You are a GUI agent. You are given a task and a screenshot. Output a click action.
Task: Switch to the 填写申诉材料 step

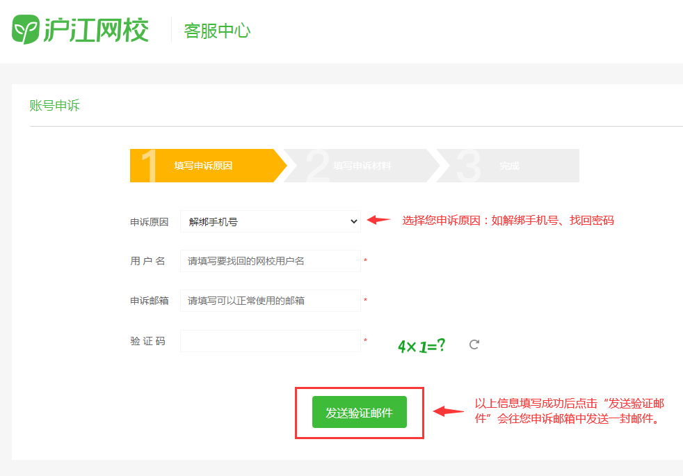pos(362,166)
